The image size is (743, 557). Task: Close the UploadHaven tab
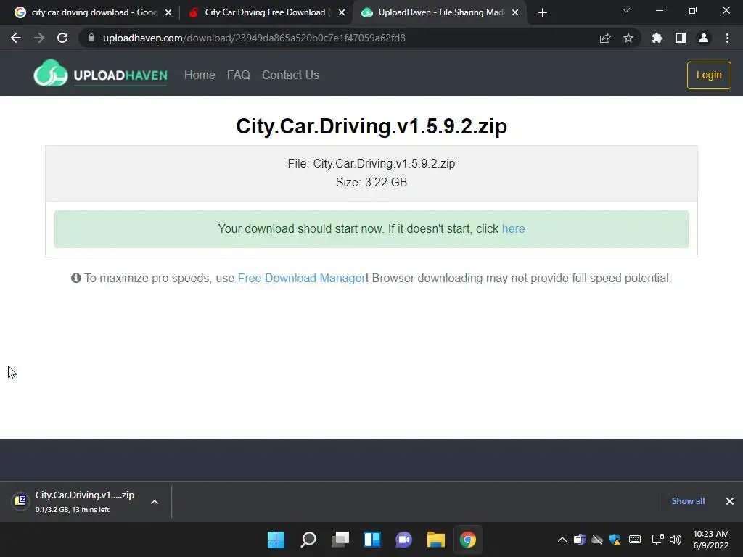(515, 12)
